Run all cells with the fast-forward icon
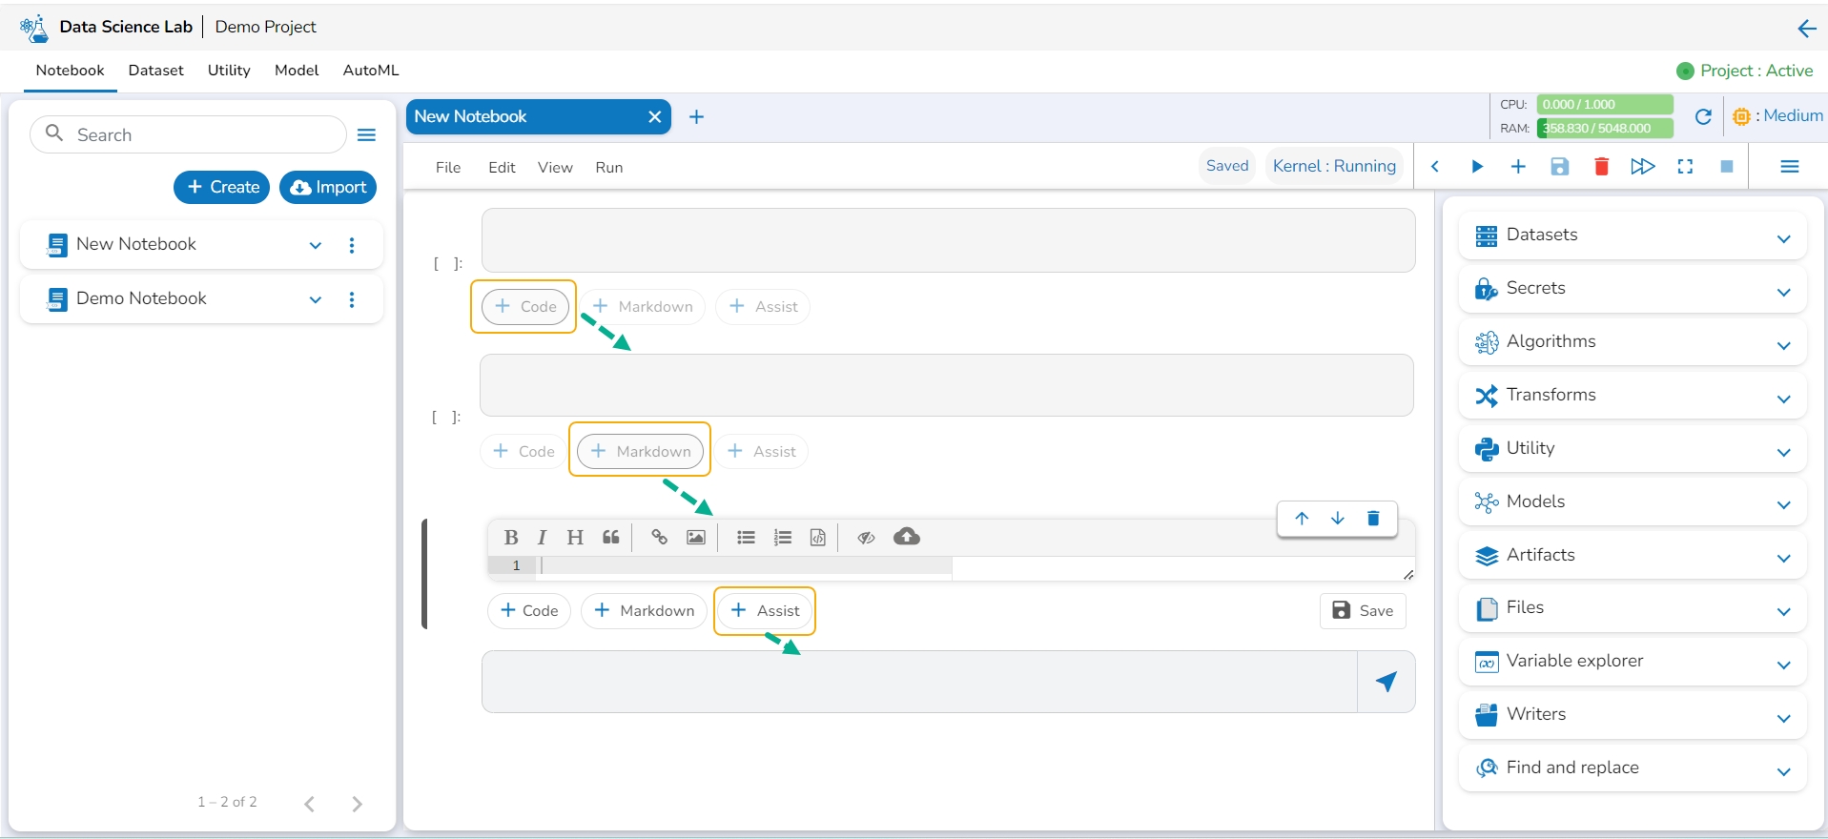This screenshot has width=1828, height=839. (1643, 167)
